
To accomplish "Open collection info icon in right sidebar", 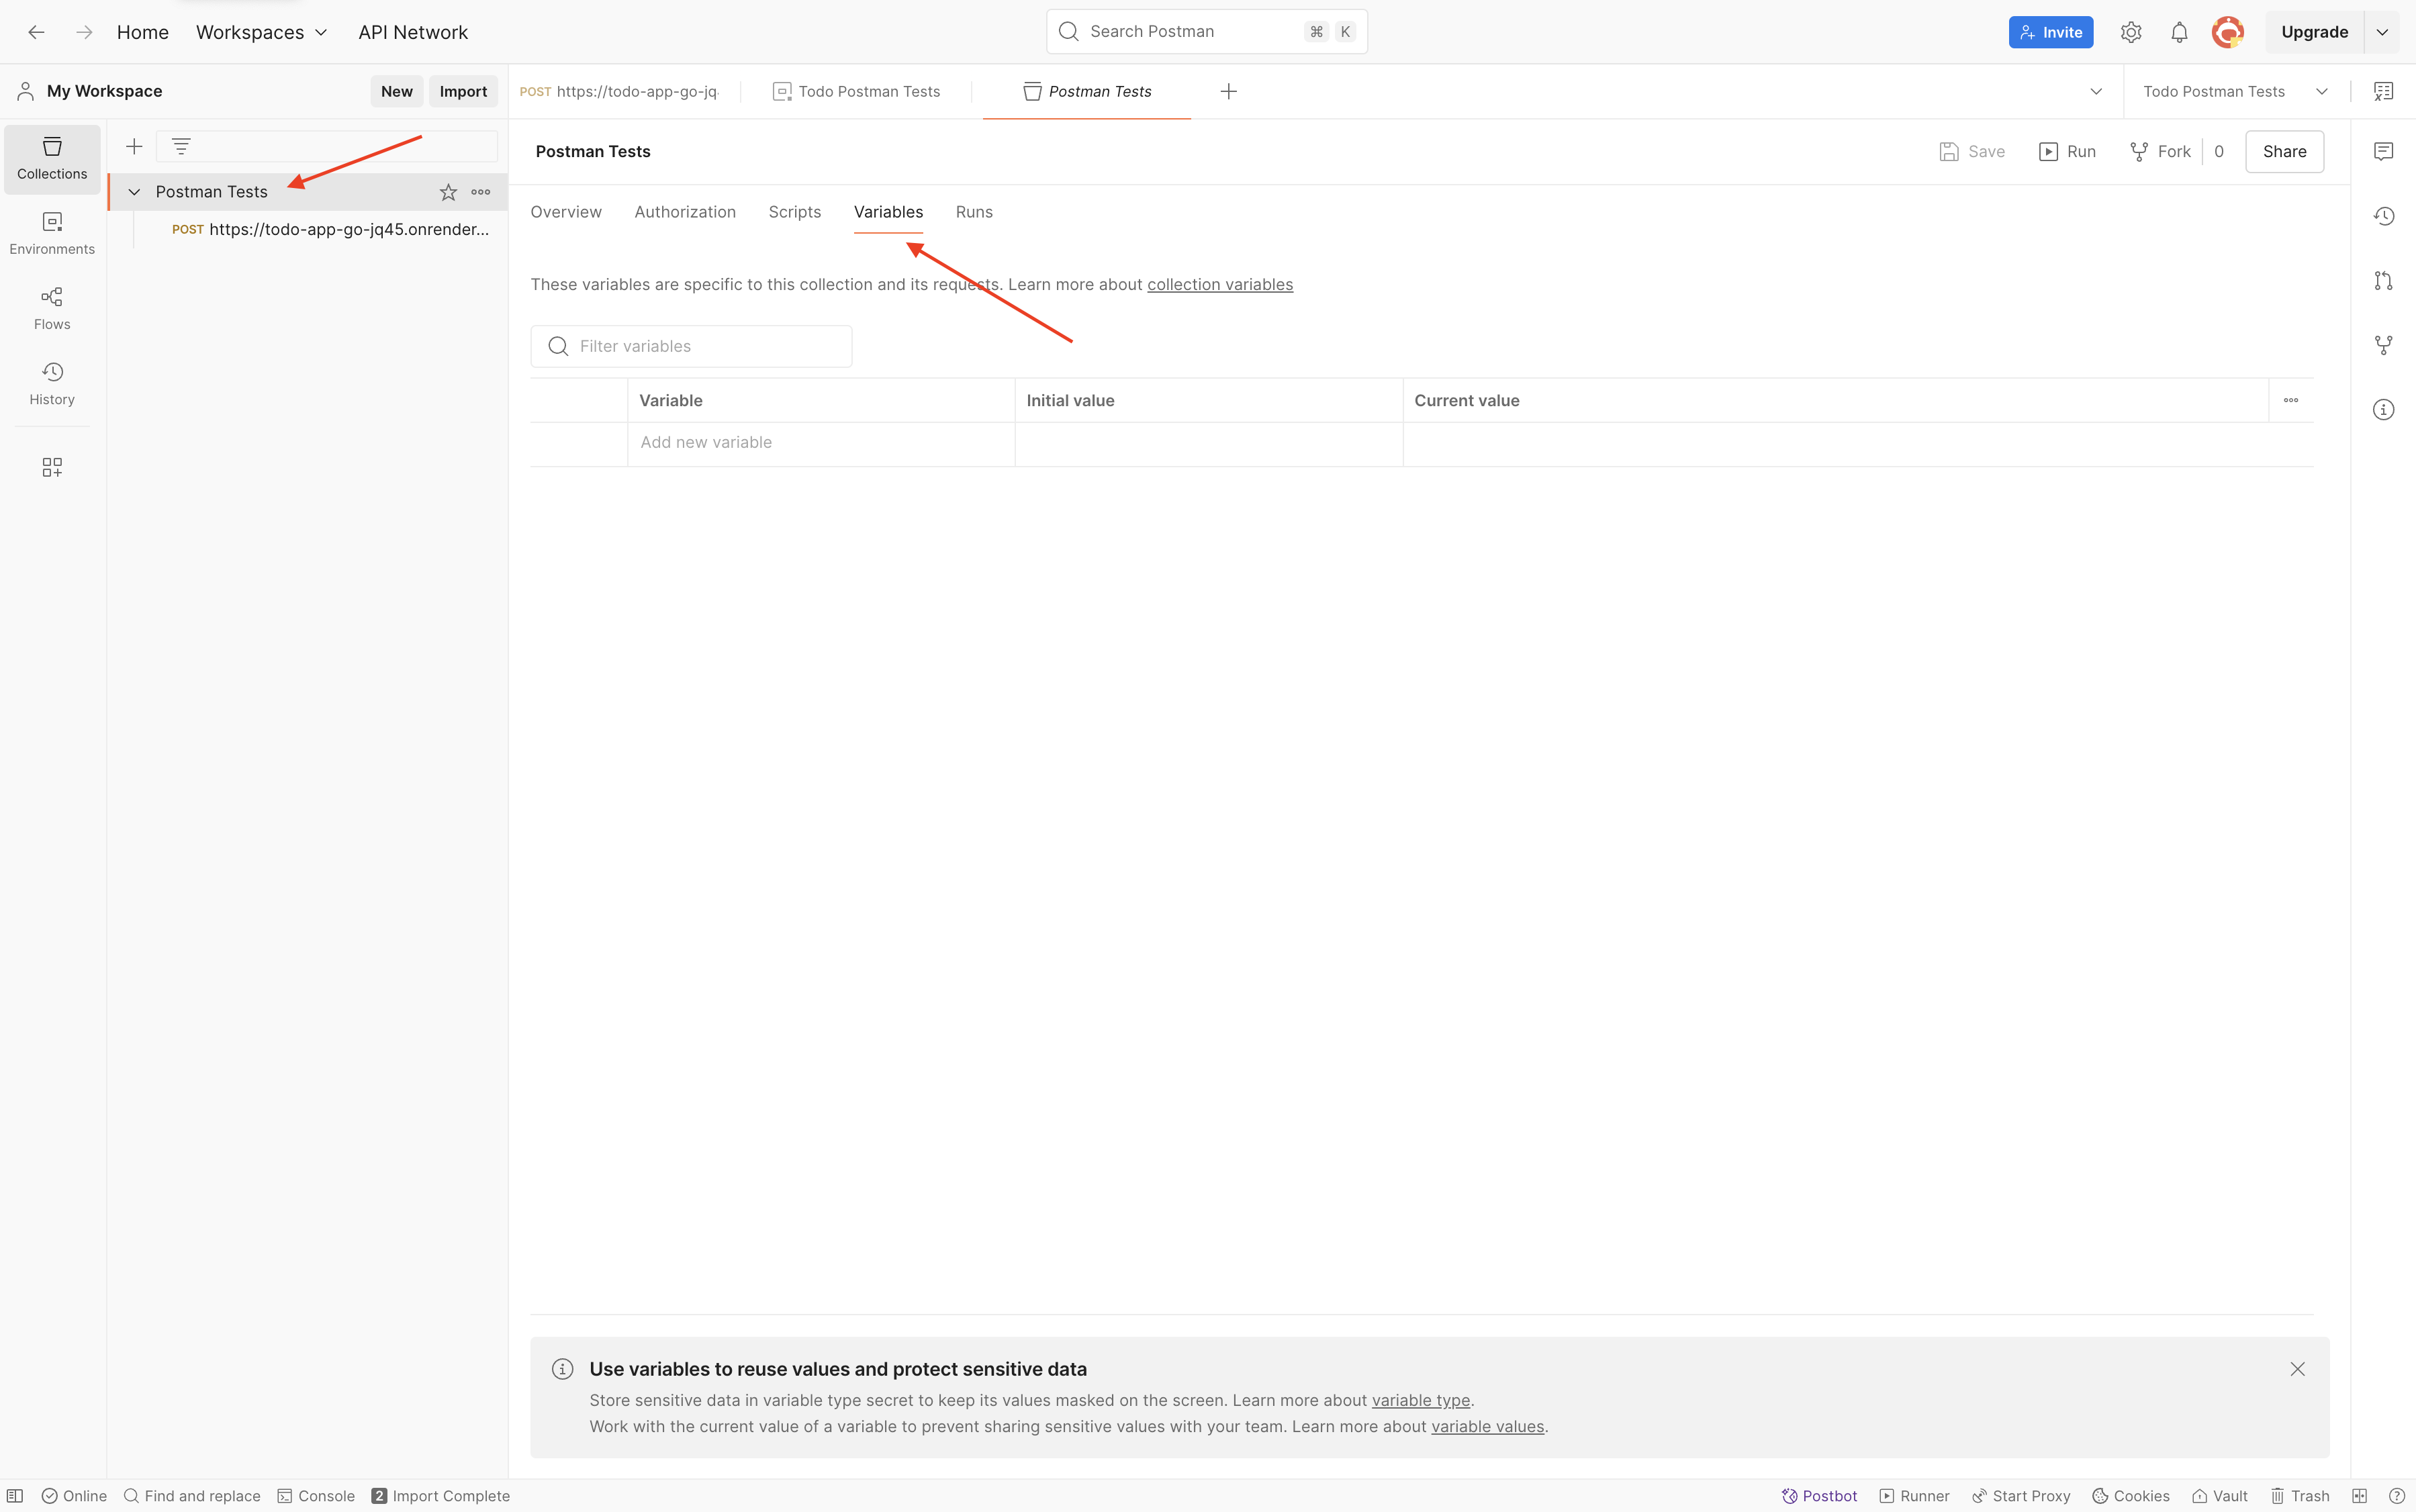I will pos(2383,410).
